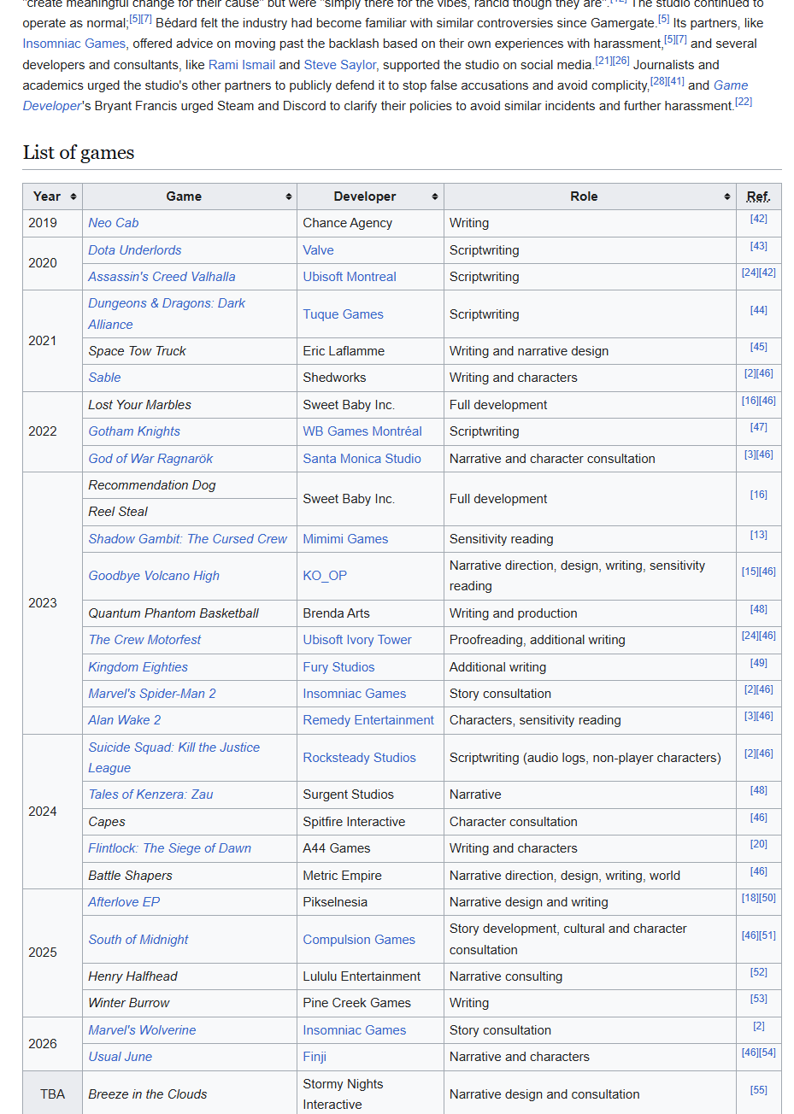Open reference [45] for Space Tow Truck

point(758,347)
